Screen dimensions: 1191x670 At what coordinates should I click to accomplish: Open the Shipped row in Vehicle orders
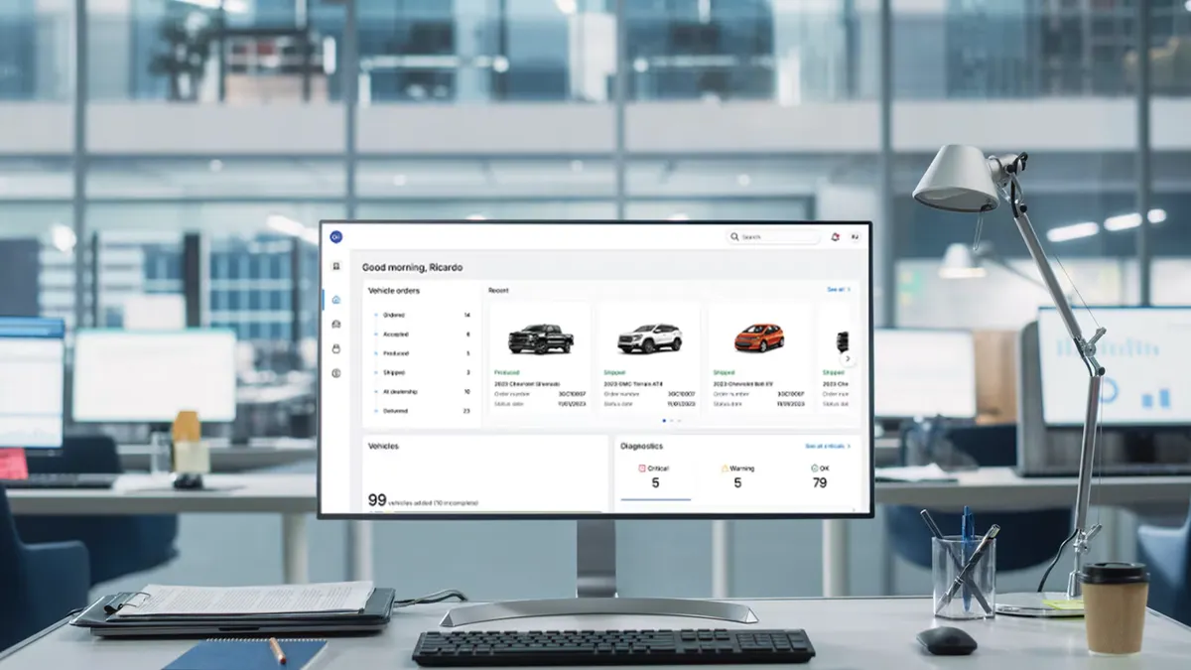pyautogui.click(x=422, y=372)
